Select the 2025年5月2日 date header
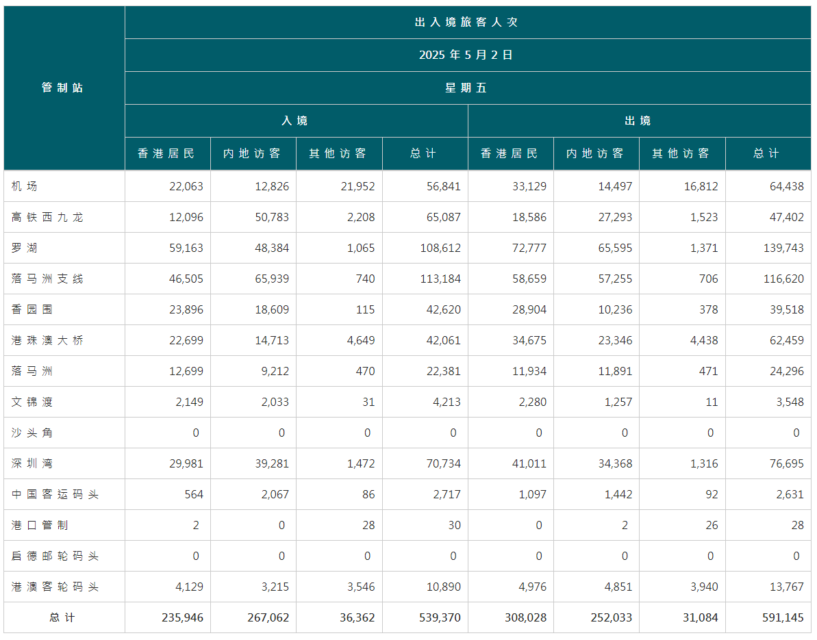 pos(467,55)
